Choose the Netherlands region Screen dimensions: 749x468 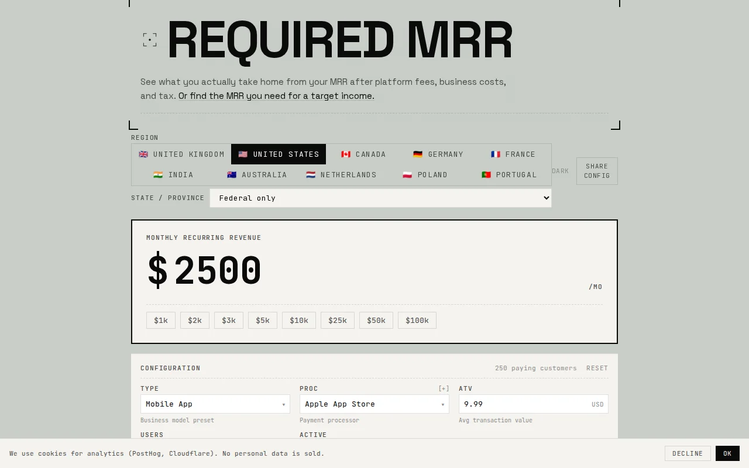342,175
